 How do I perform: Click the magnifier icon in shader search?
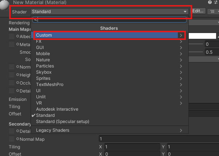[35, 20]
